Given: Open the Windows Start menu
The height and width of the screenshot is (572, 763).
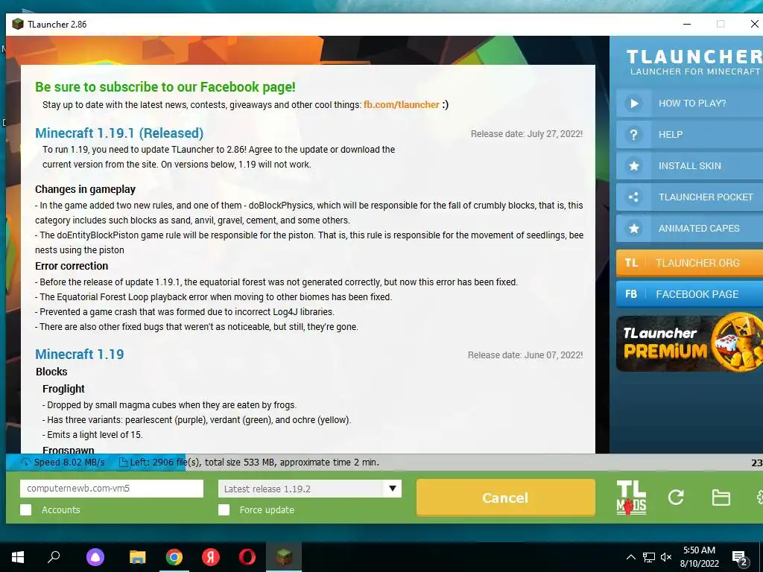Looking at the screenshot, I should pos(18,557).
